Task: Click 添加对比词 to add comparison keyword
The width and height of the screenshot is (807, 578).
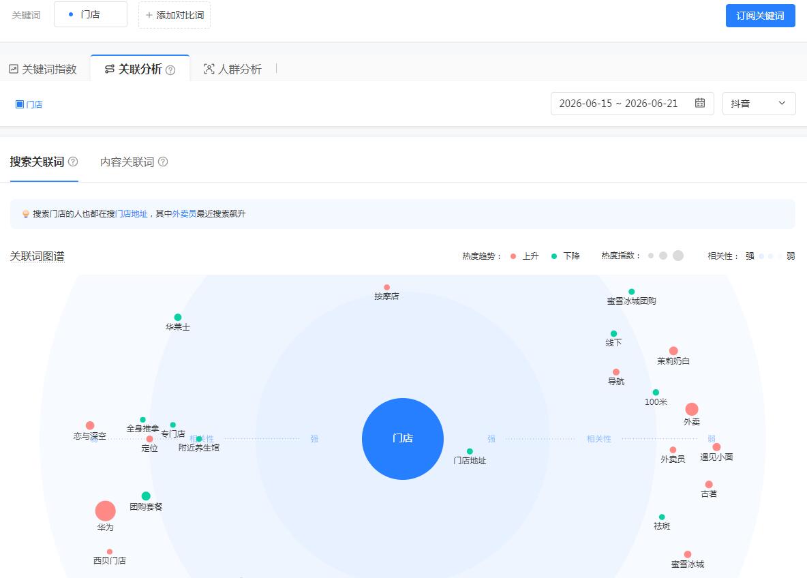Action: (x=174, y=15)
